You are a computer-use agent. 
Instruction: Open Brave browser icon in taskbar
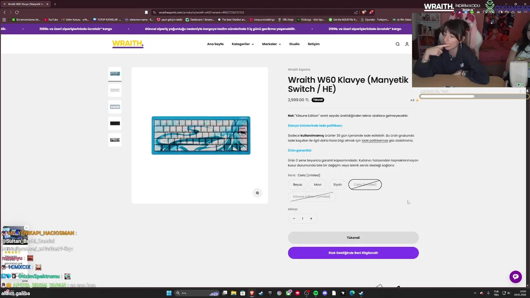[x=252, y=293]
